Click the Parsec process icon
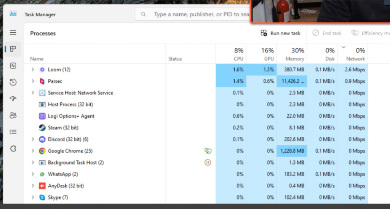This screenshot has width=390, height=209. tap(42, 81)
